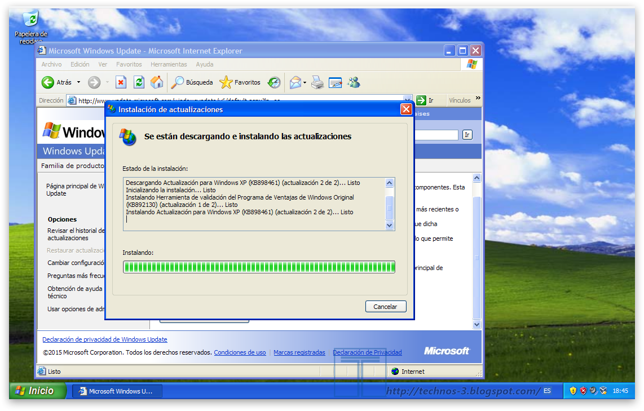Viewport: 644px width, 411px height.
Task: Stop the page loading in Internet Explorer
Action: pyautogui.click(x=120, y=82)
